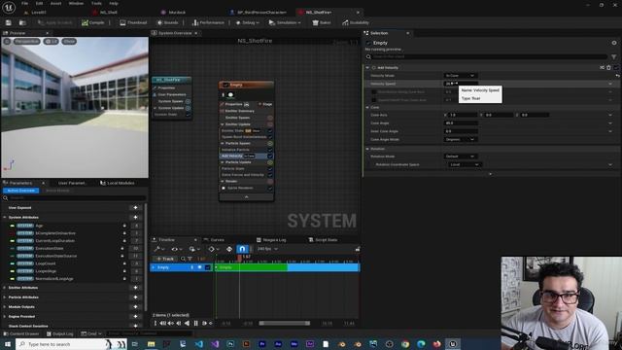This screenshot has height=350, width=622.
Task: Click the Baker toolbar button
Action: (x=322, y=22)
